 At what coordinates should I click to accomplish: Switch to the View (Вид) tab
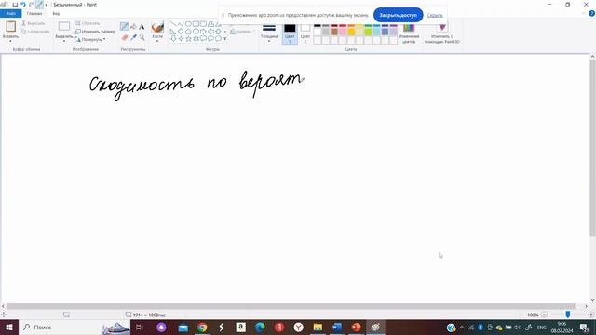pyautogui.click(x=56, y=14)
